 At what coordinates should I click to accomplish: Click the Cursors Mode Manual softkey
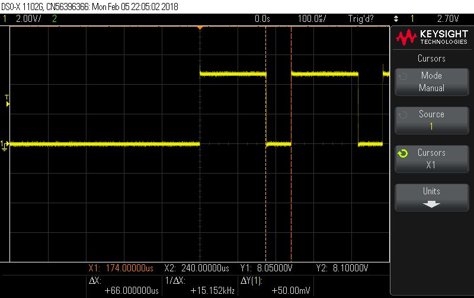pyautogui.click(x=432, y=82)
